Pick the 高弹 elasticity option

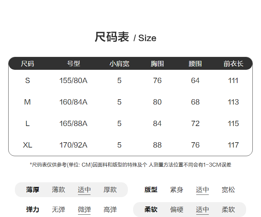click(110, 210)
